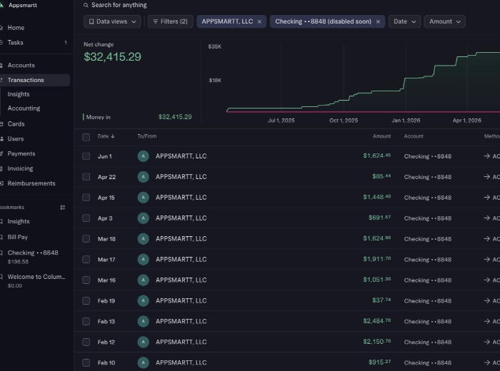
Task: Click the Date column sort arrow
Action: 113,136
